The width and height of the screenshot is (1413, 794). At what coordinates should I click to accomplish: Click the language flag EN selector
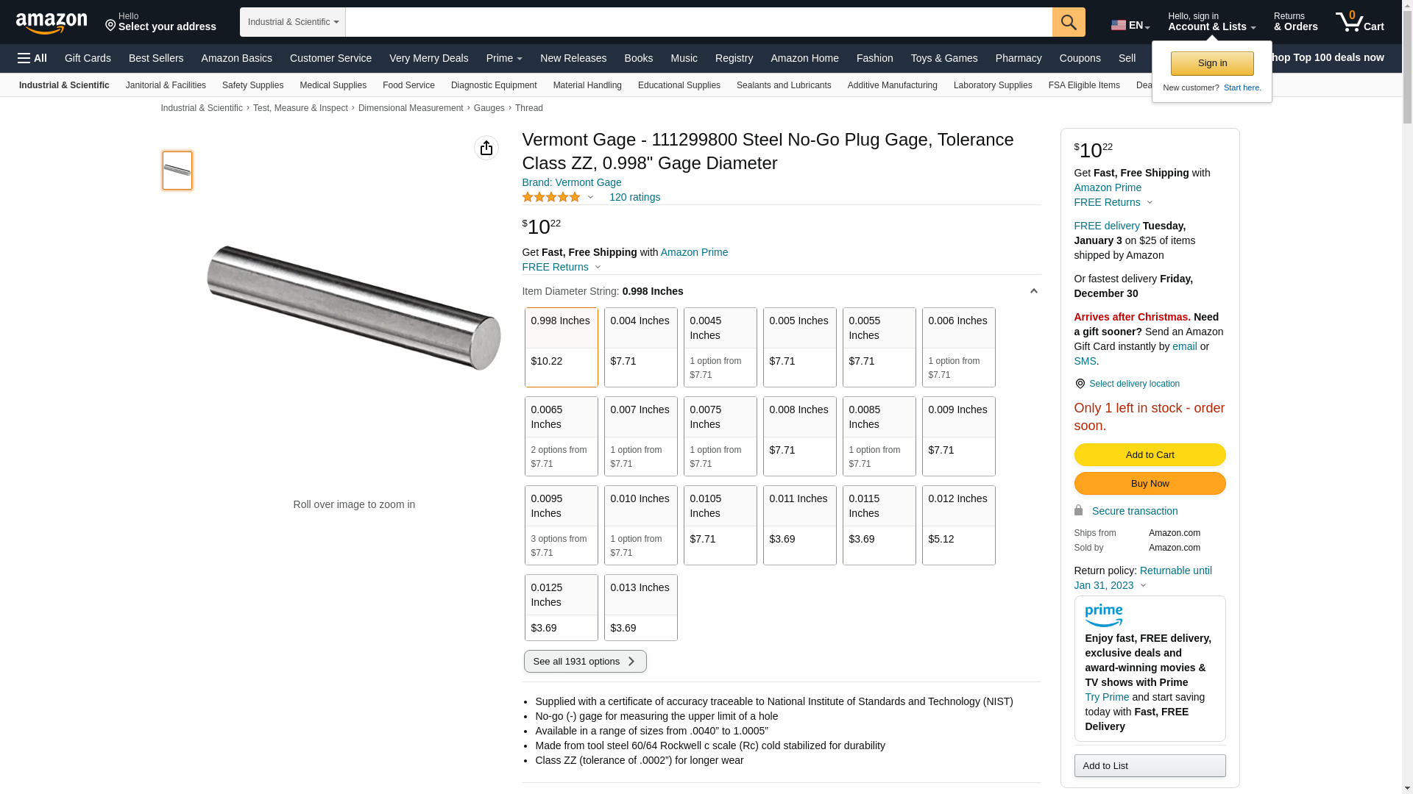pyautogui.click(x=1130, y=25)
